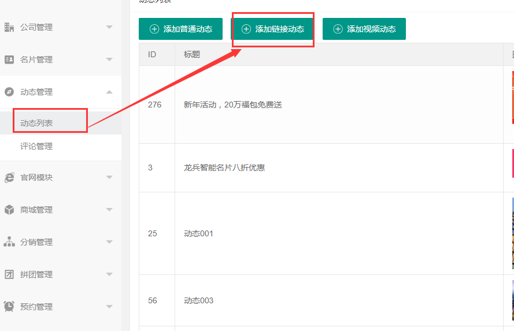Click the compass icon beside 动态管理

[x=9, y=92]
